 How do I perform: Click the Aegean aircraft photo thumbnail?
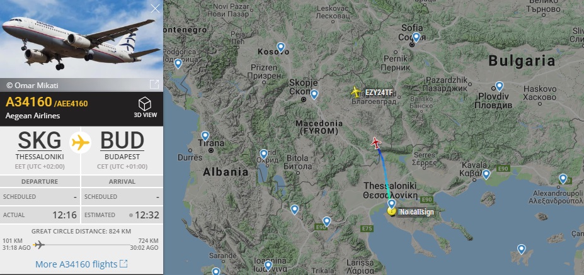tap(81, 39)
